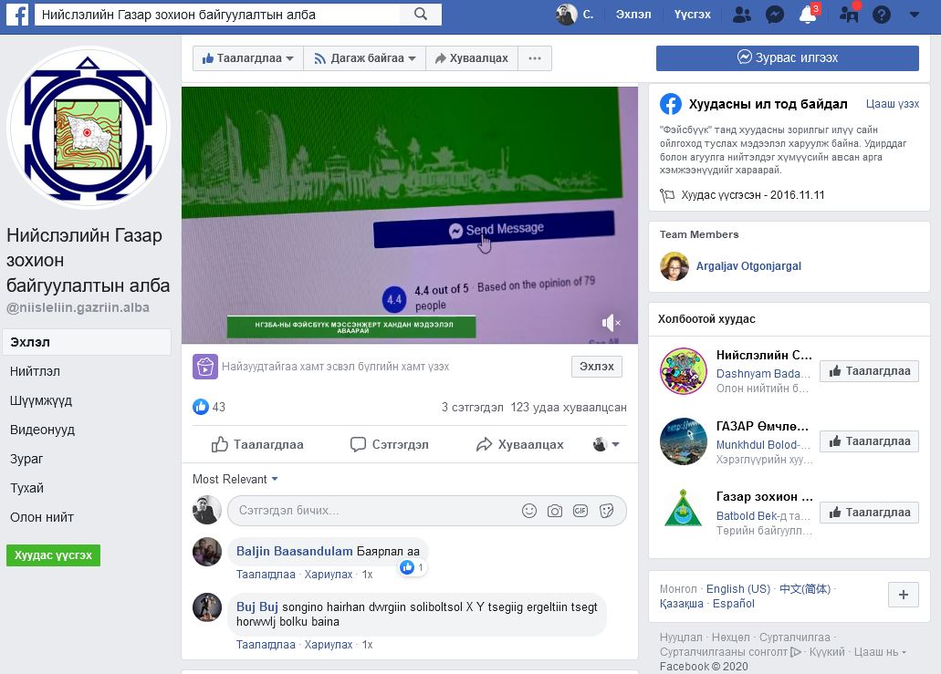Reply to Buj Buj's comment
The image size is (941, 674).
pos(329,645)
